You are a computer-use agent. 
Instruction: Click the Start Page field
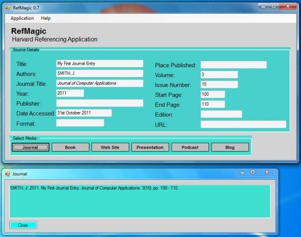213,94
